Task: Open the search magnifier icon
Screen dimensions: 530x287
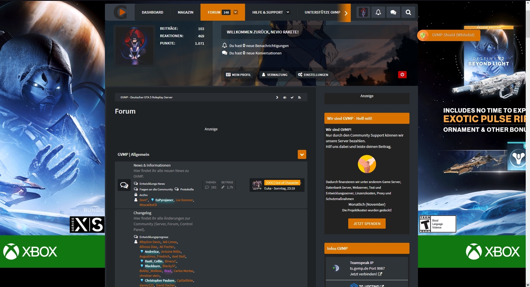Action: pos(408,12)
